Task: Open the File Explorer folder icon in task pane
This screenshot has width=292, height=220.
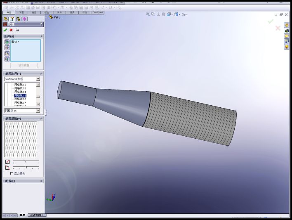Action: (x=286, y=36)
